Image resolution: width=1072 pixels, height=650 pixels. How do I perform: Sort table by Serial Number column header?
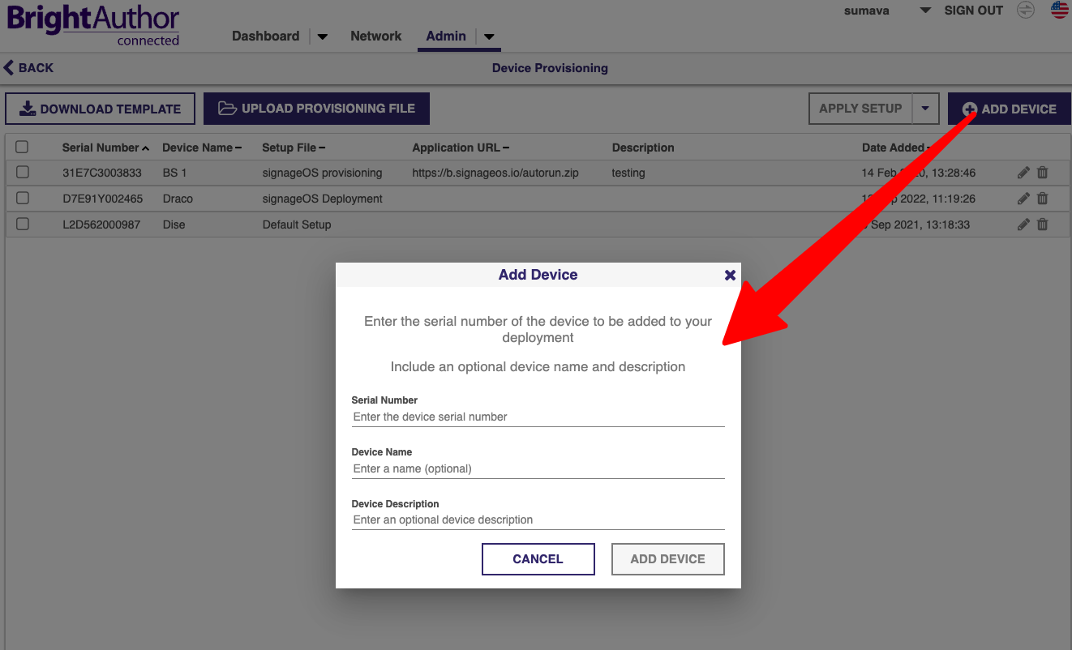tap(101, 148)
